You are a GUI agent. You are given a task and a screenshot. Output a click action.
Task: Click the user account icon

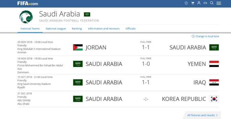click(x=199, y=3)
